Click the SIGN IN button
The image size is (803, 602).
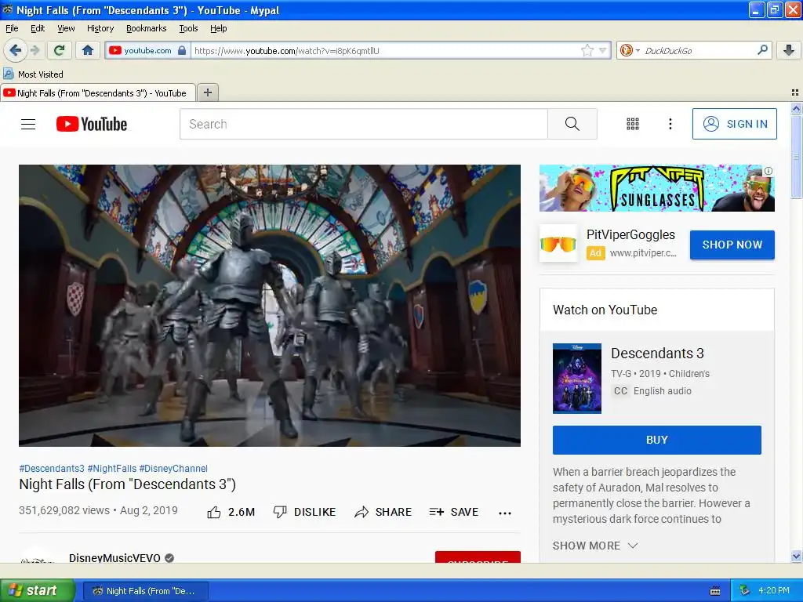pos(734,124)
